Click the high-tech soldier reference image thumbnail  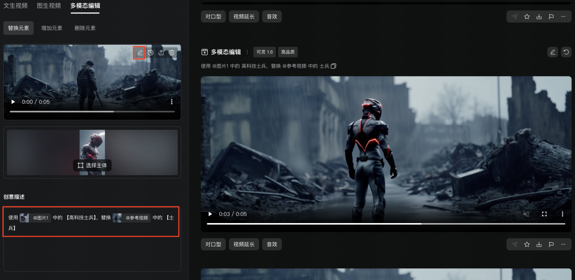pos(92,152)
